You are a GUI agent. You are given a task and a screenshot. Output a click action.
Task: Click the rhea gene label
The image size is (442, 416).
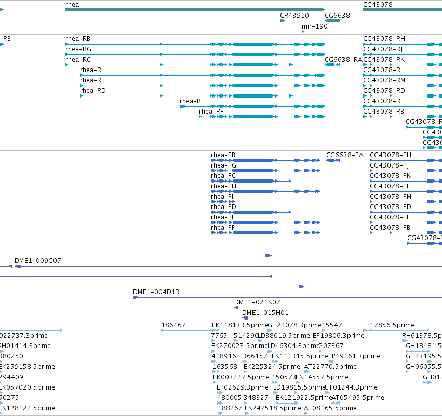tap(72, 5)
